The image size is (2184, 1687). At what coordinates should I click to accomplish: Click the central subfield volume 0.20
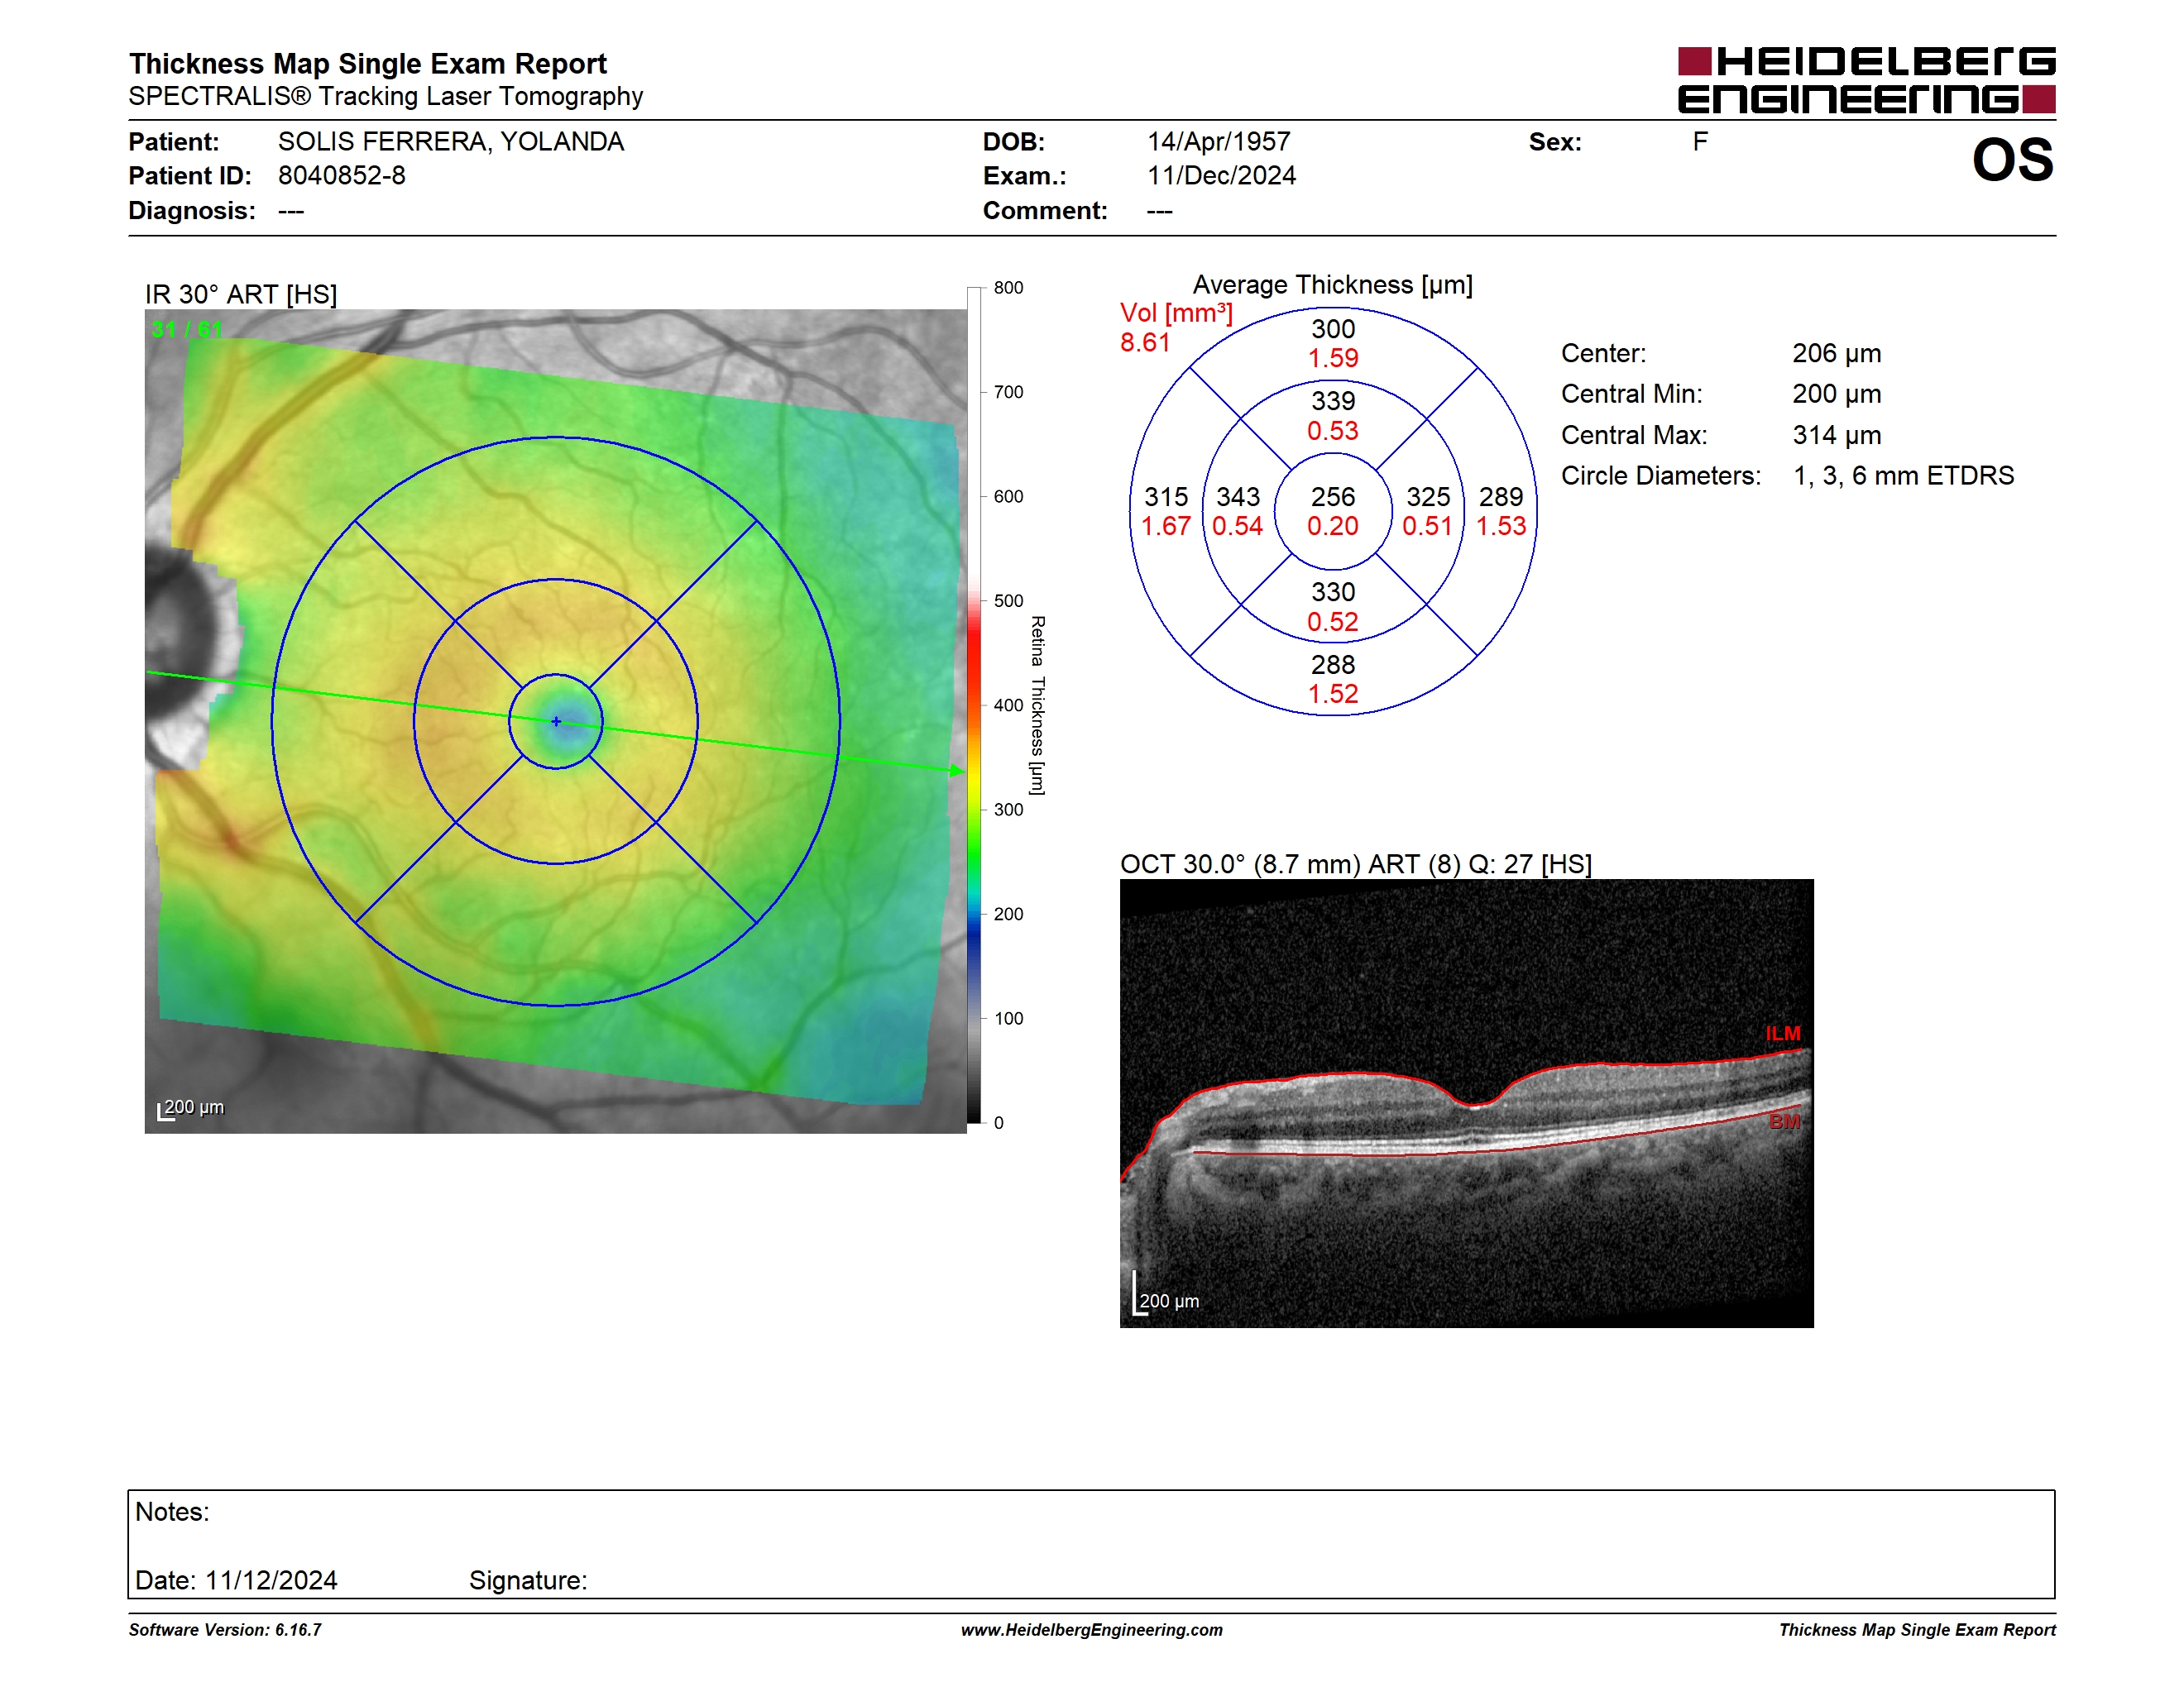click(x=1333, y=527)
